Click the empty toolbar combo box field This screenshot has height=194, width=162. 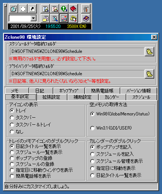20,18
